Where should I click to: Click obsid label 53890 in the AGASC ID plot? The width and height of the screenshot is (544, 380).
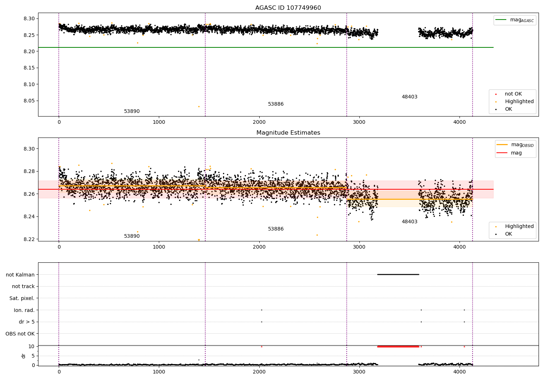coord(132,111)
